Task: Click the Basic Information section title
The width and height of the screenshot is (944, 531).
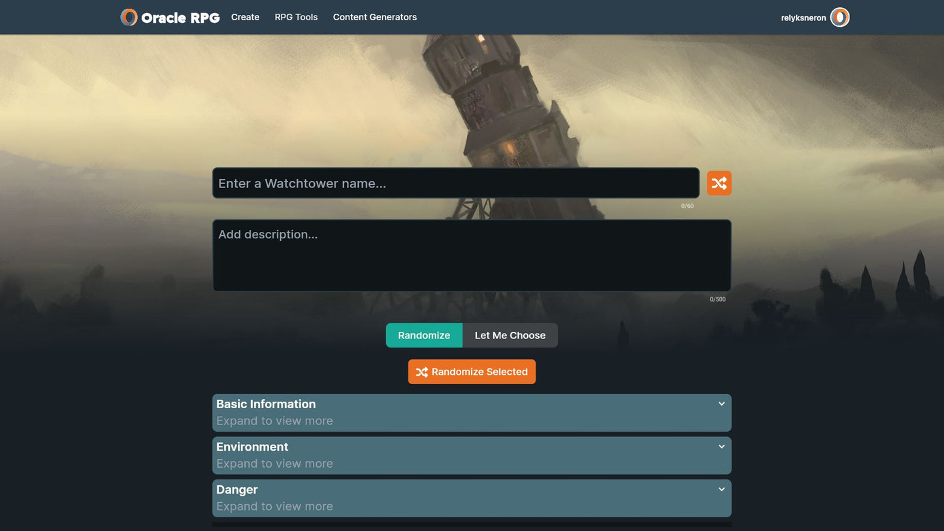Action: pos(266,404)
